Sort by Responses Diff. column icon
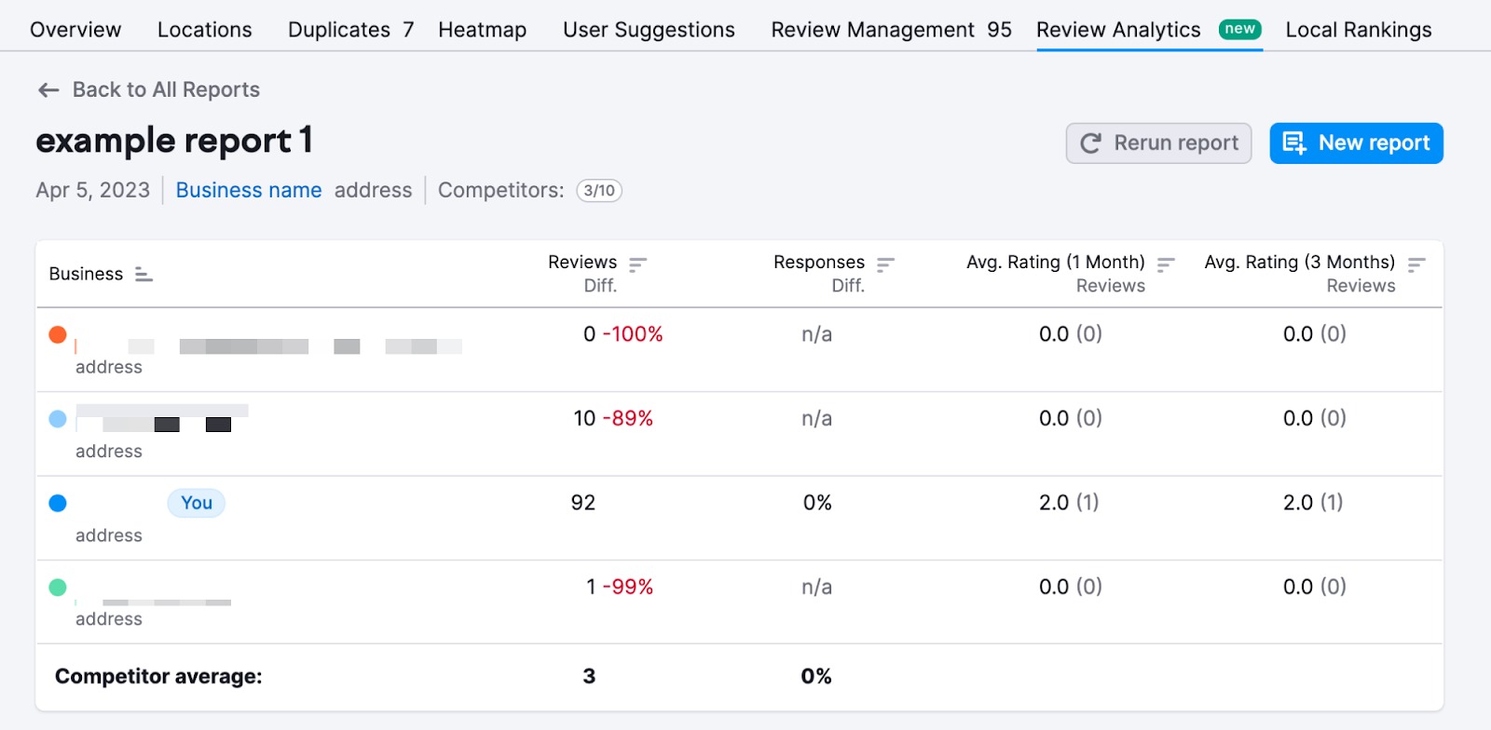 click(885, 264)
